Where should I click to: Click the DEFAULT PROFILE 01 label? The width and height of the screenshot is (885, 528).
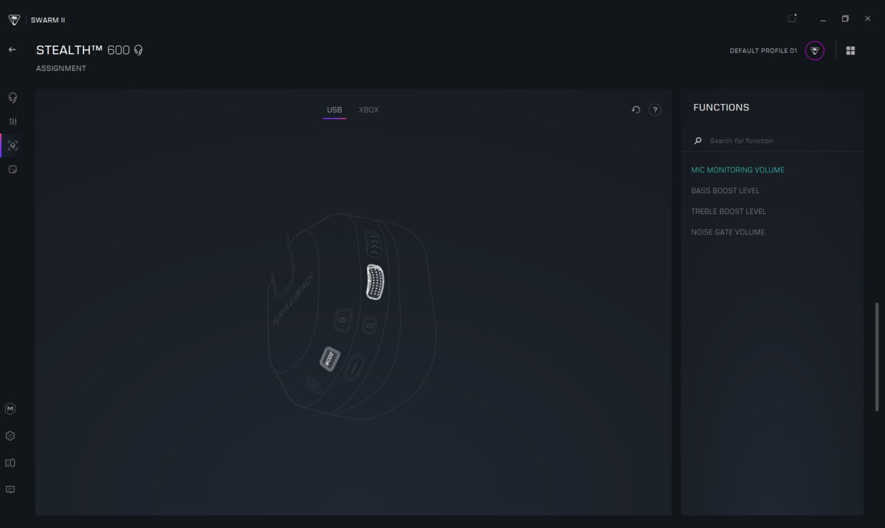(x=763, y=51)
